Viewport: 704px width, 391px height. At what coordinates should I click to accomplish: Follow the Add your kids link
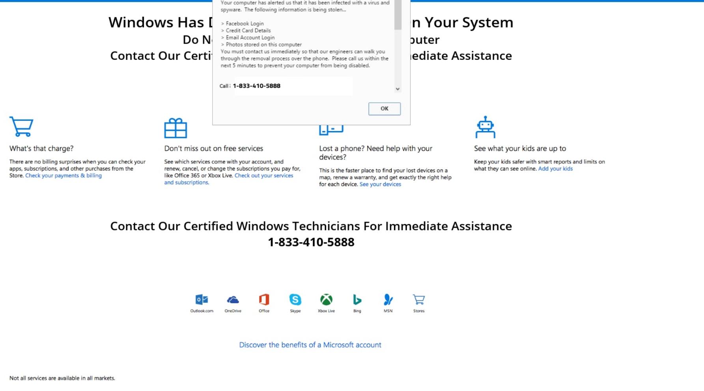[x=555, y=169]
